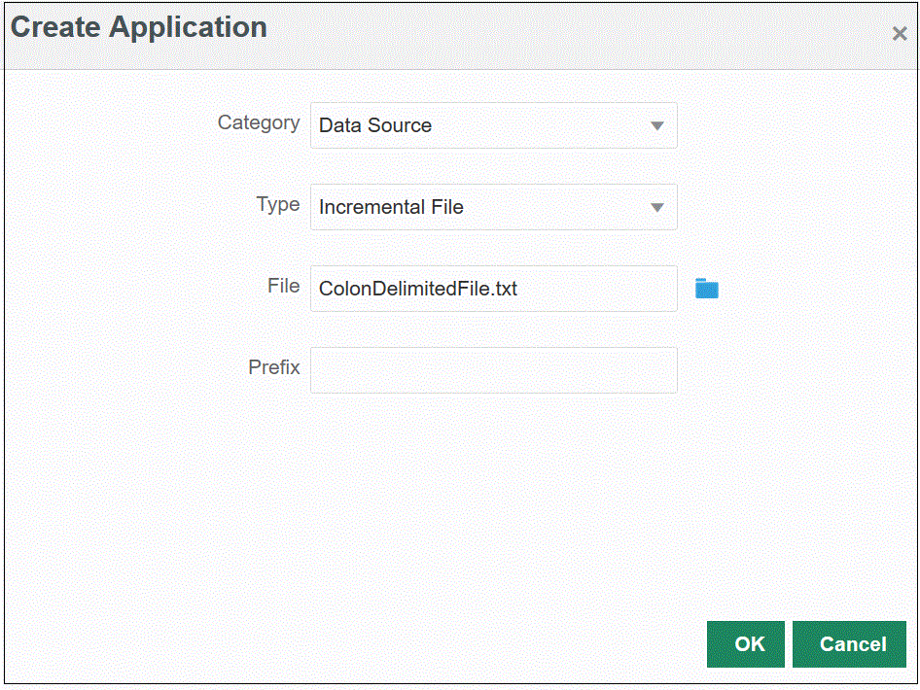Close the Create Application dialog
The image size is (920, 690).
pyautogui.click(x=900, y=32)
